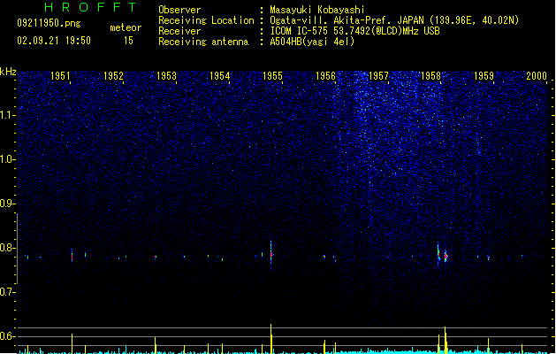
Task: Click the date stamp 02.09.21 19:50
Action: tap(54, 41)
